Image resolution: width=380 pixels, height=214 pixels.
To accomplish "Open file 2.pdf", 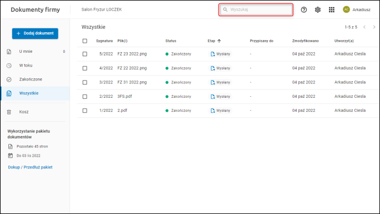I will click(x=122, y=110).
